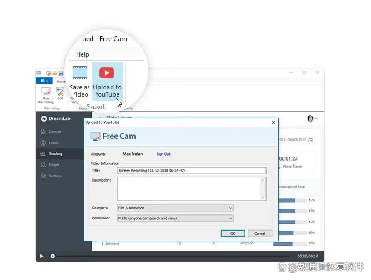Click the playback seek bar handle
The width and height of the screenshot is (371, 280).
coord(53,256)
